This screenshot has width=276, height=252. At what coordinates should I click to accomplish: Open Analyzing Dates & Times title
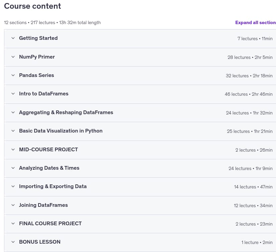click(49, 168)
